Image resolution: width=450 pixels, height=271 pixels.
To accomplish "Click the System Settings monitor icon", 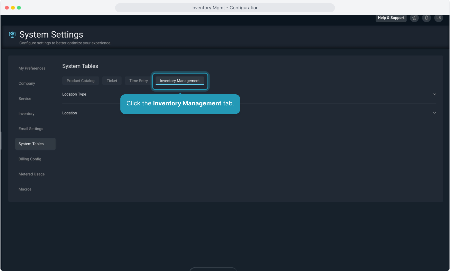I will 12,35.
